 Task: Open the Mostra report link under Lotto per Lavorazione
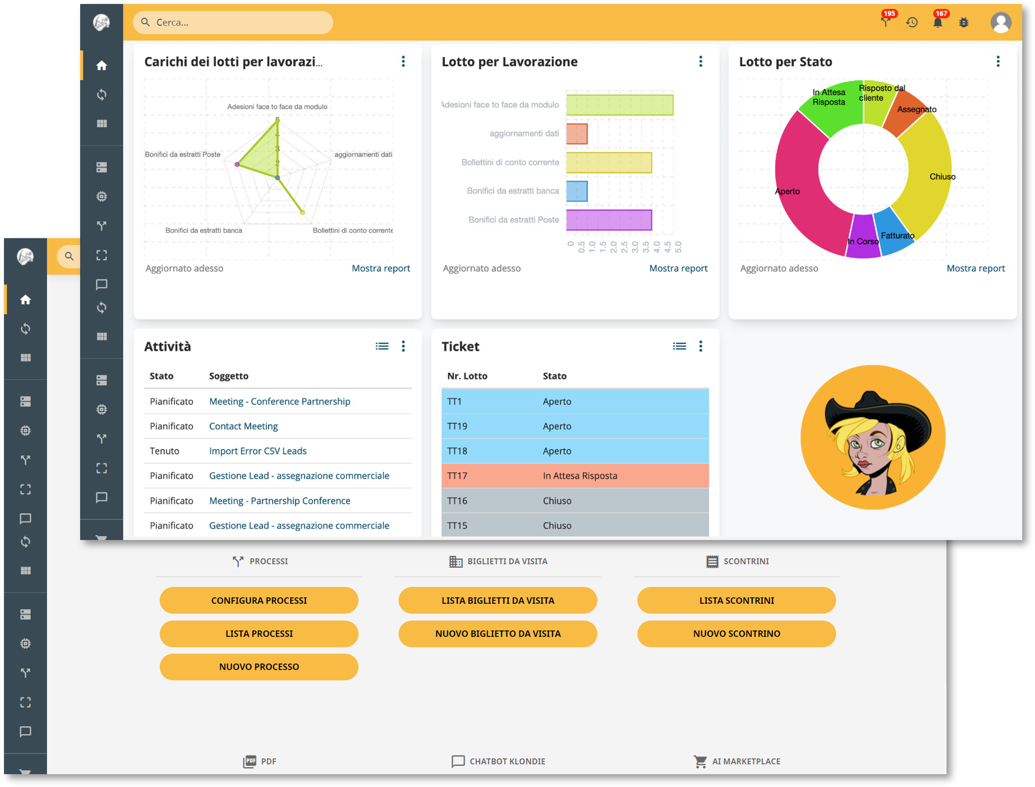(x=679, y=268)
